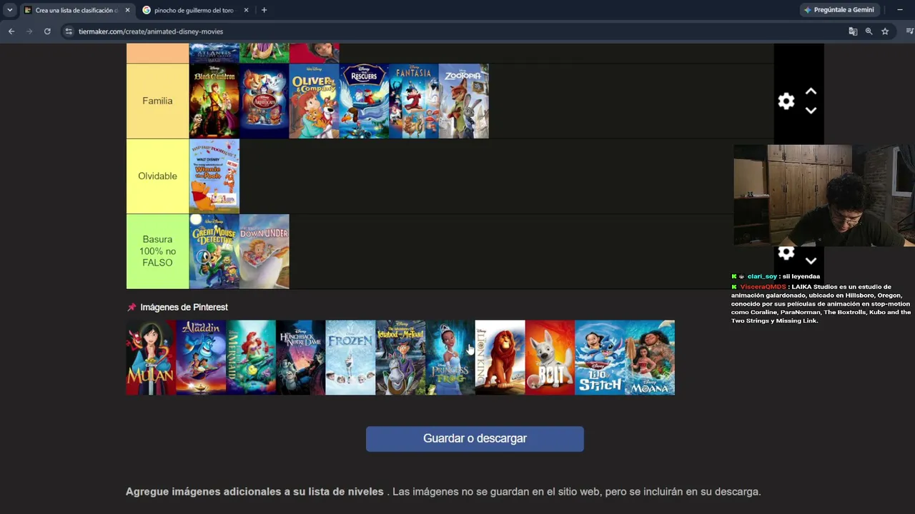Viewport: 915px width, 514px height.
Task: Click text 'Agregue imágenes adicionales a su lista de niveles'
Action: [254, 492]
